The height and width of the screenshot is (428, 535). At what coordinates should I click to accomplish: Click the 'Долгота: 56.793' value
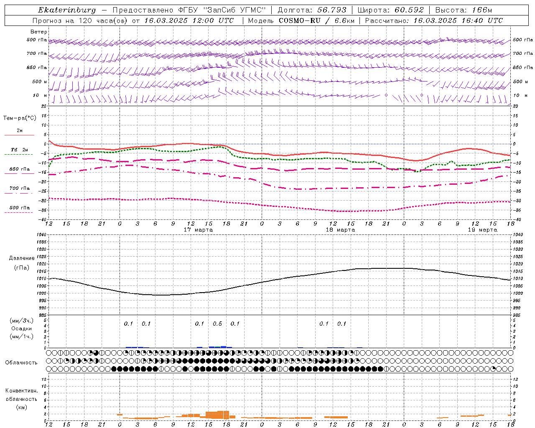(x=312, y=10)
